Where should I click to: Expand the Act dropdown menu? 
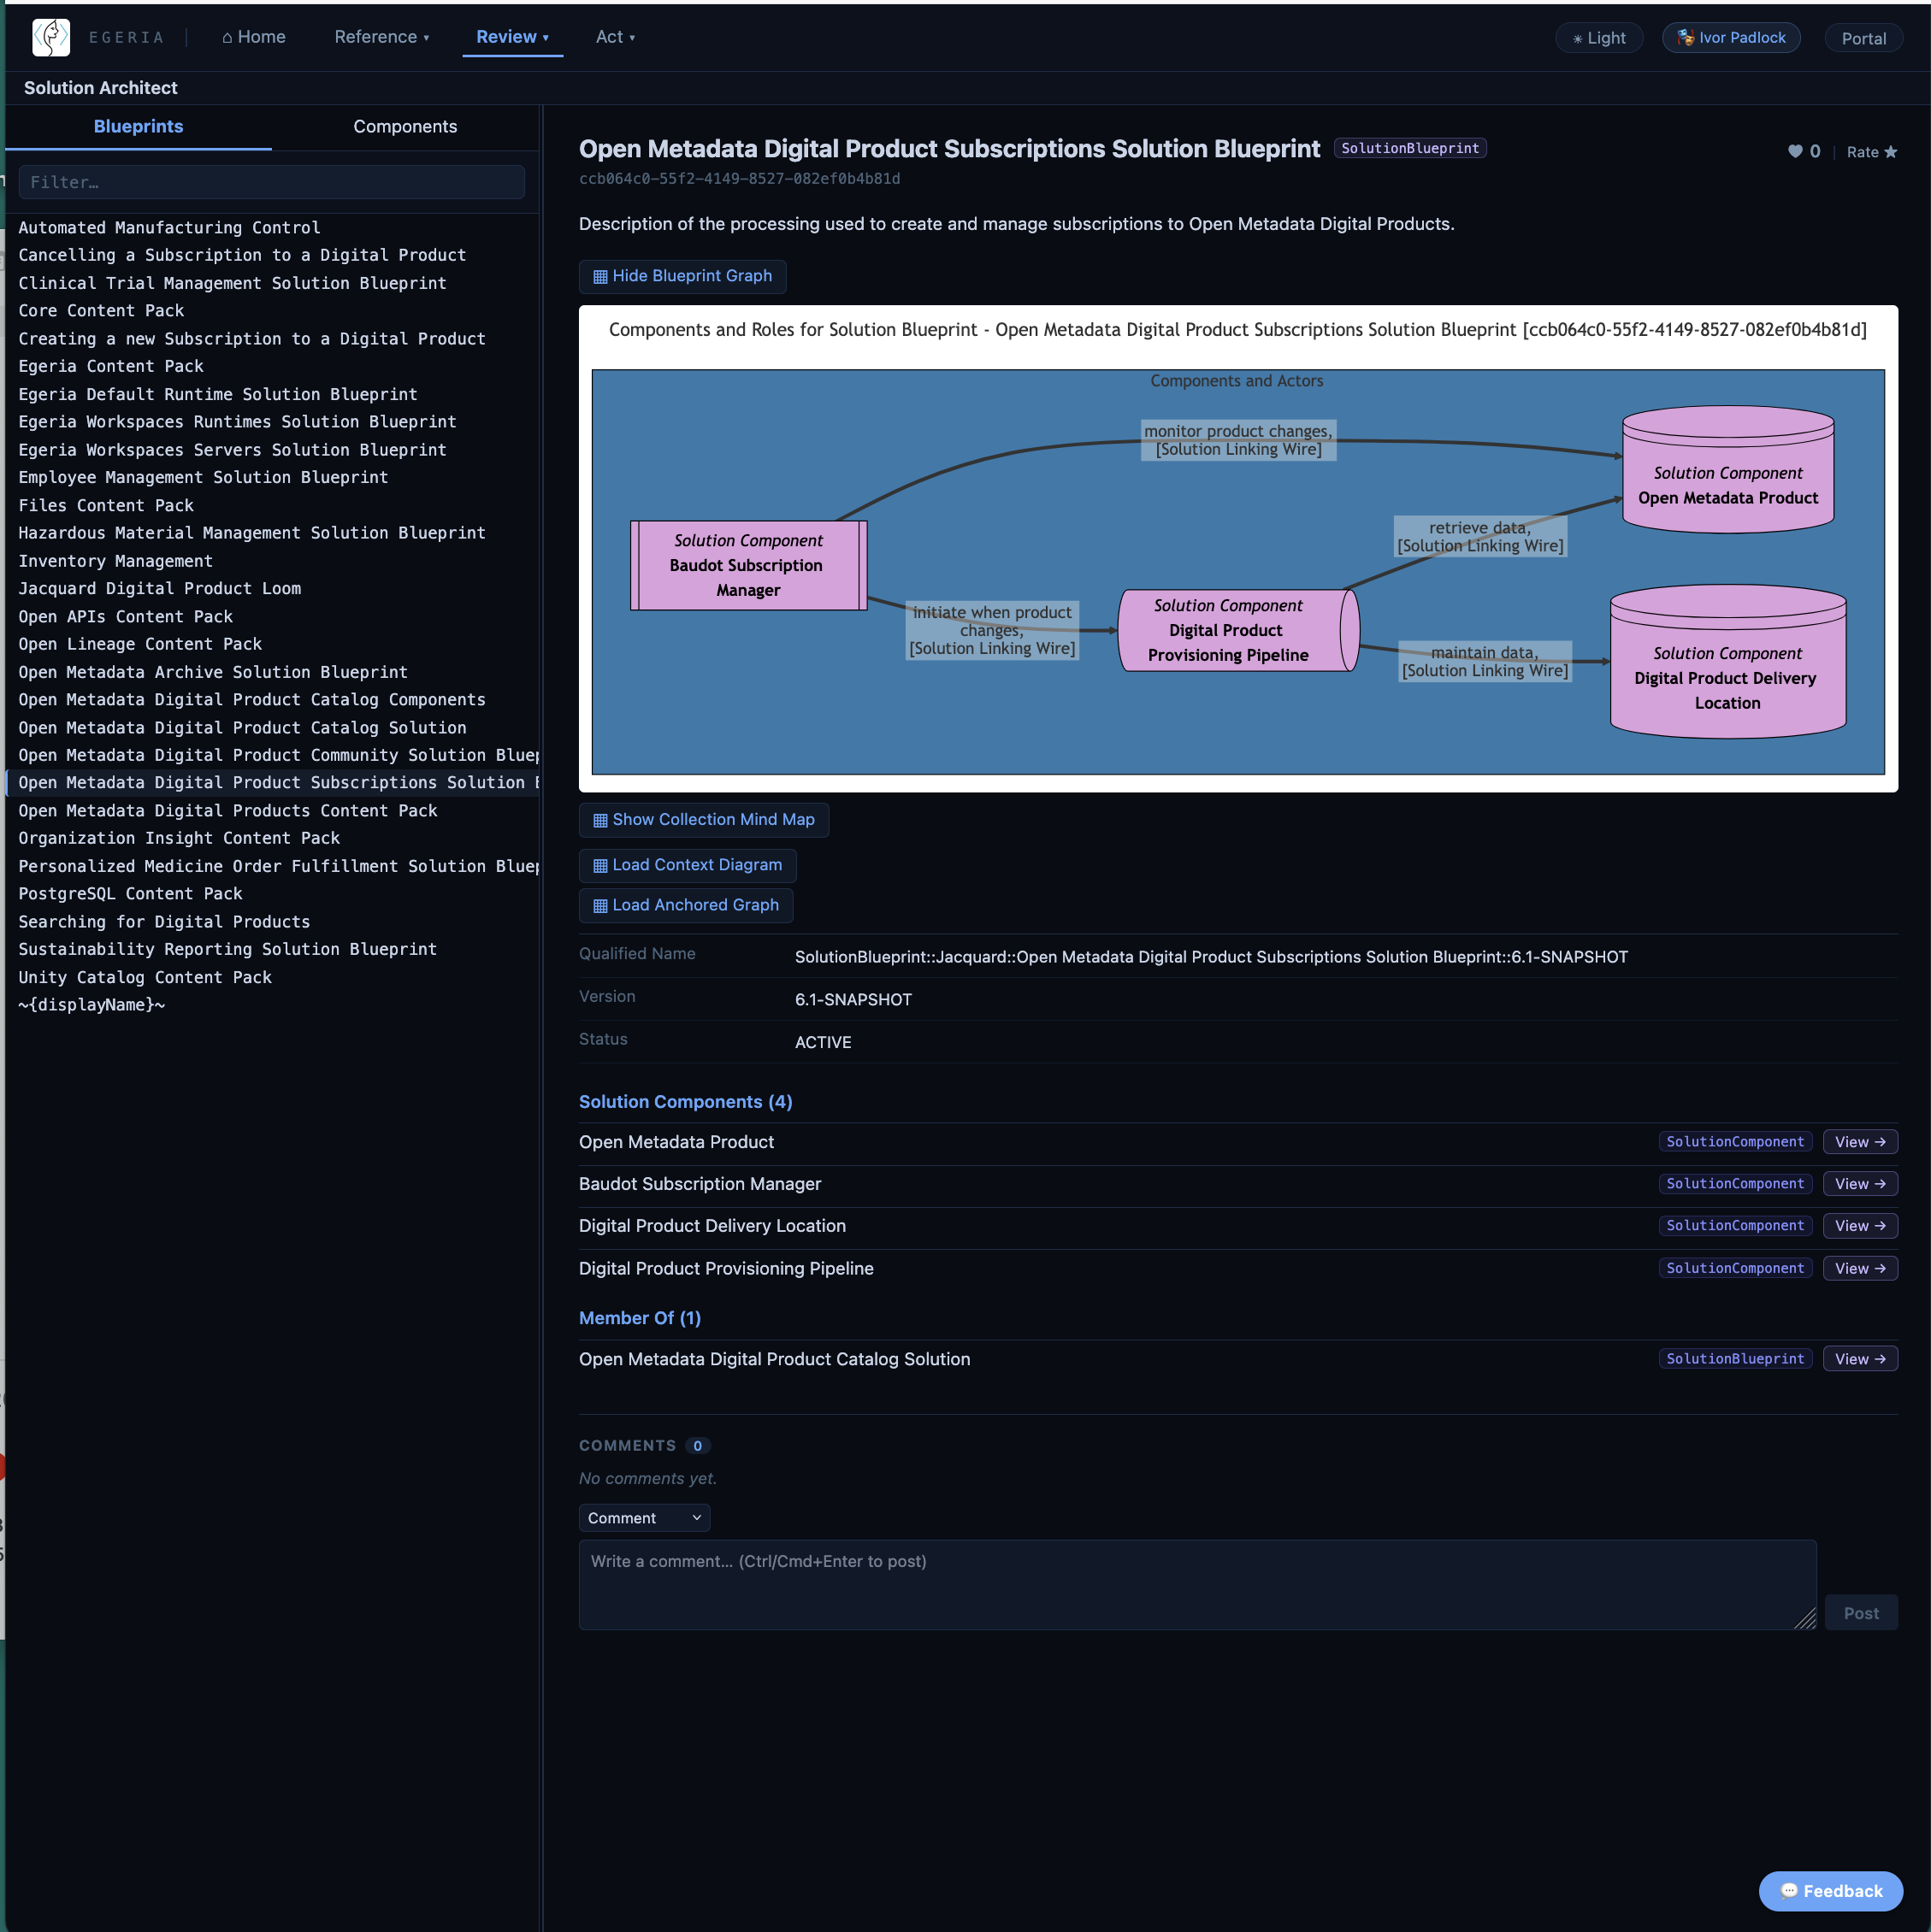[616, 37]
